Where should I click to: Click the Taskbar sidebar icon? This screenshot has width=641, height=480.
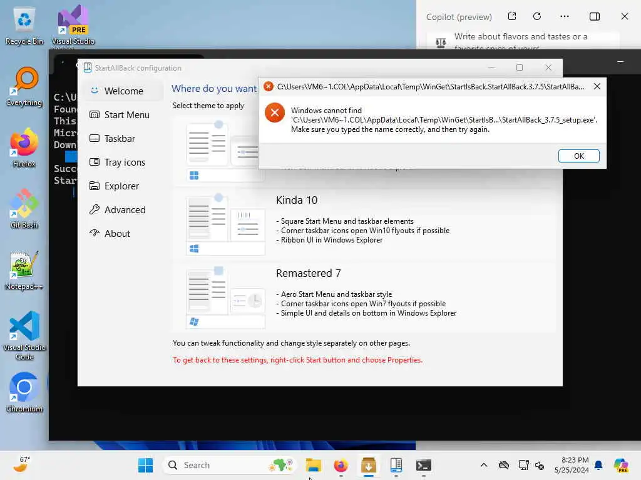point(95,138)
